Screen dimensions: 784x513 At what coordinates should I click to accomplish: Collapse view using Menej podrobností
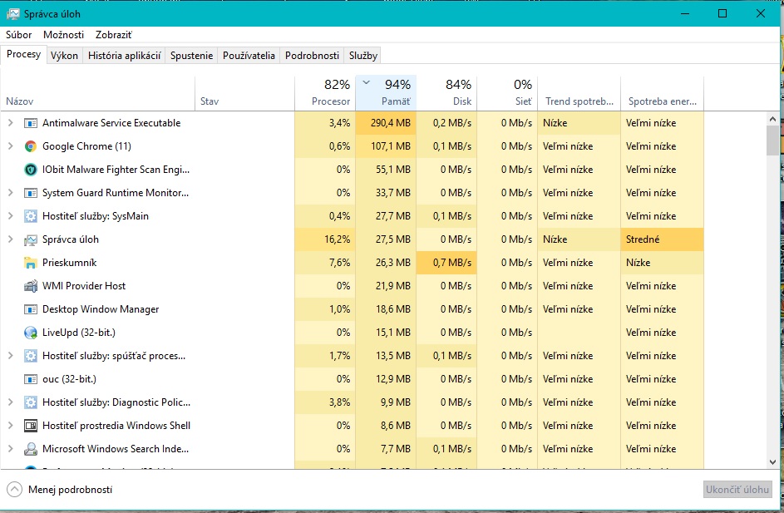[60, 490]
